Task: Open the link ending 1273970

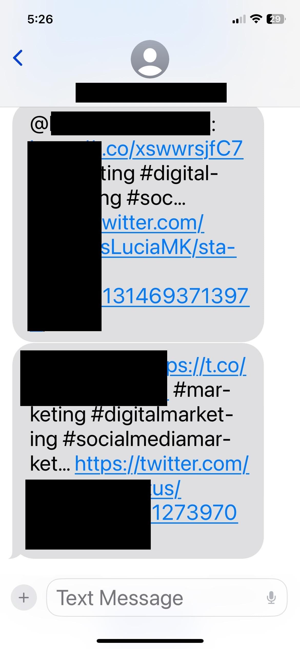Action: [194, 513]
